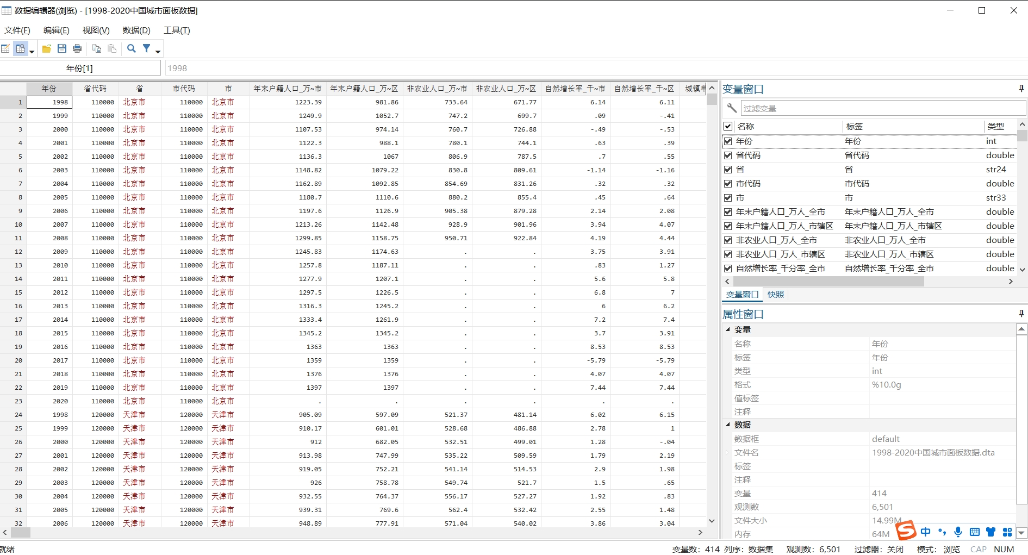Viewport: 1028px width, 555px height.
Task: Click the copy icon in the toolbar
Action: 97,49
